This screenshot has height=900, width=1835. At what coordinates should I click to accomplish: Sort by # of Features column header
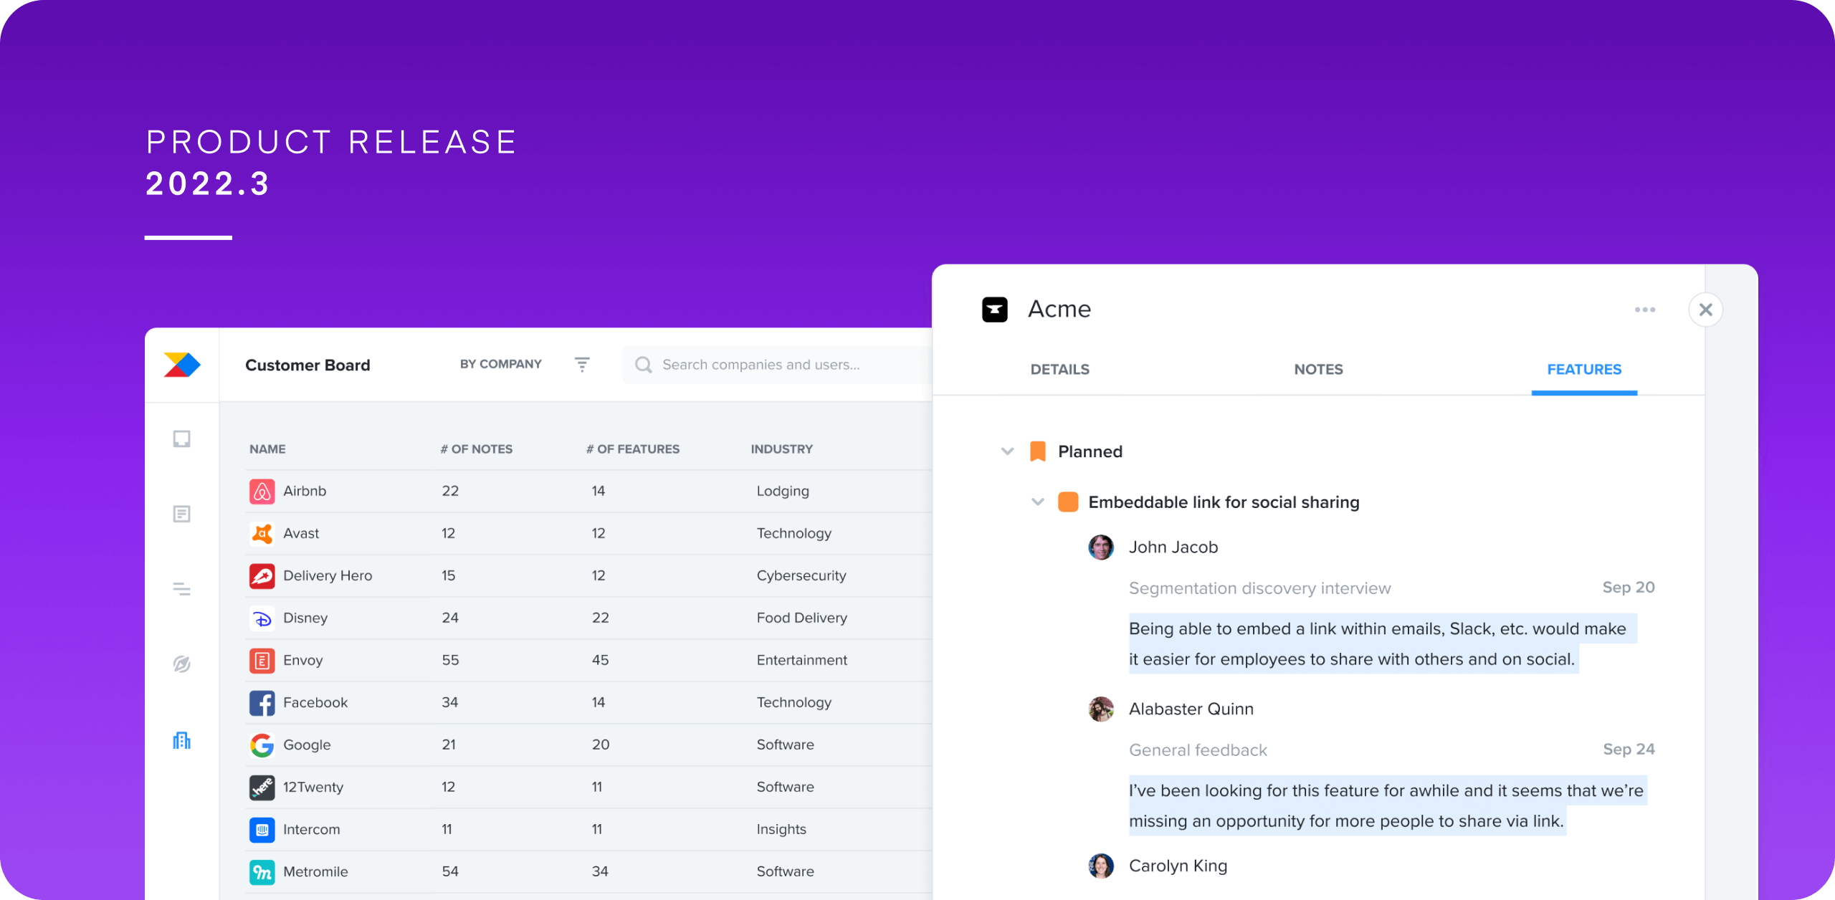(x=633, y=449)
